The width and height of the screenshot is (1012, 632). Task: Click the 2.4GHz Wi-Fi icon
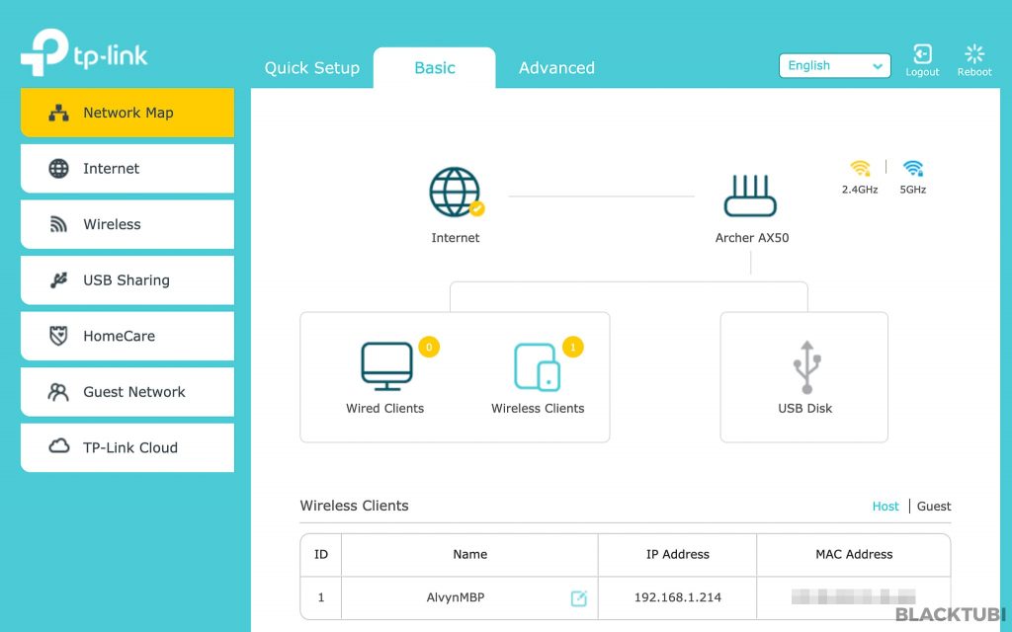click(x=860, y=168)
